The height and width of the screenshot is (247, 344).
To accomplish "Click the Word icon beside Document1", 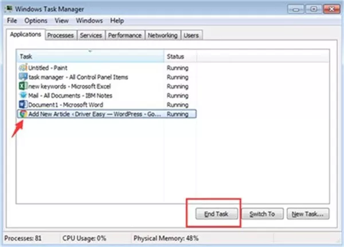I will tap(23, 104).
